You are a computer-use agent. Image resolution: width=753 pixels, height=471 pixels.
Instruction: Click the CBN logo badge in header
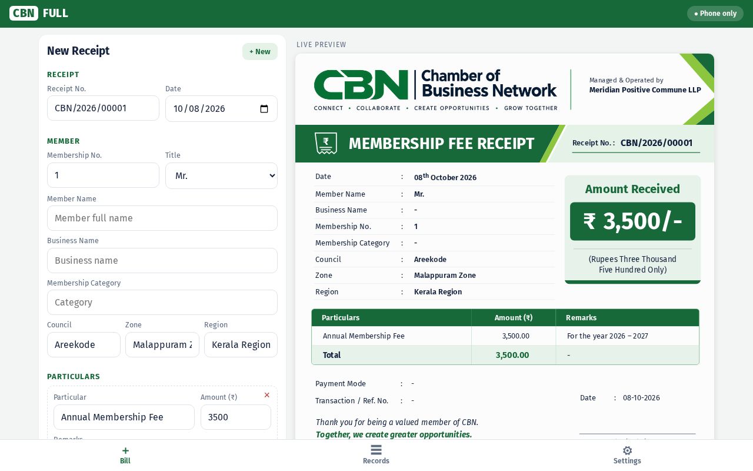click(24, 13)
